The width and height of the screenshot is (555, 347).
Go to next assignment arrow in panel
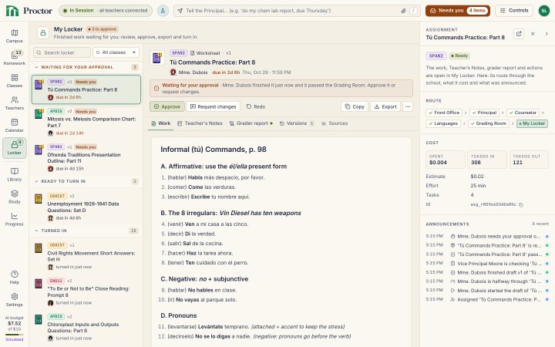coord(547,34)
